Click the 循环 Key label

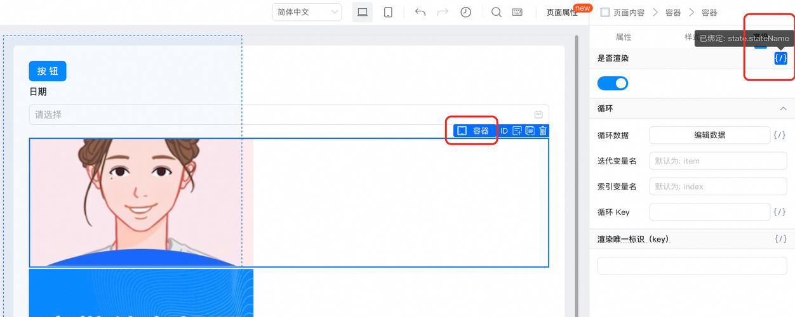click(613, 212)
